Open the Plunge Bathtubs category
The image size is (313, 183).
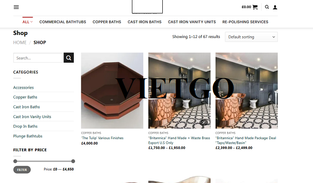[28, 136]
